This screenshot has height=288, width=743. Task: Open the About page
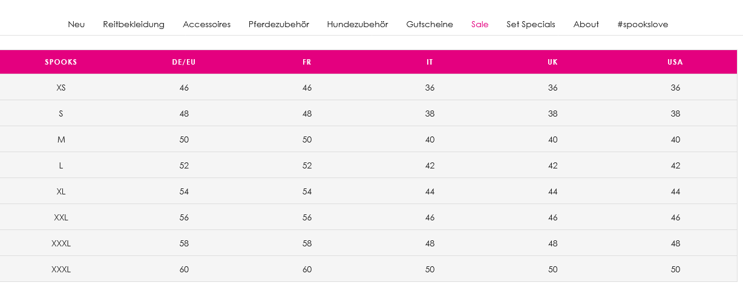(586, 24)
